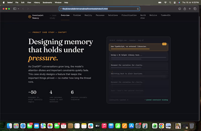Open a new tab with the plus icon
Image resolution: width=201 pixels, height=131 pixels.
click(x=190, y=9)
